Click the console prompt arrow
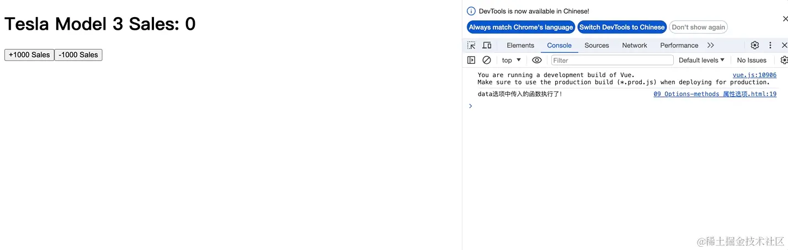 click(471, 106)
